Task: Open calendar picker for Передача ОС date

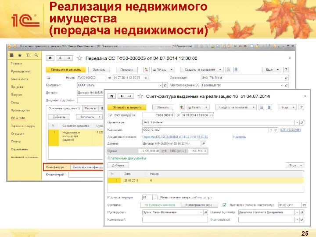Action: tap(146, 78)
